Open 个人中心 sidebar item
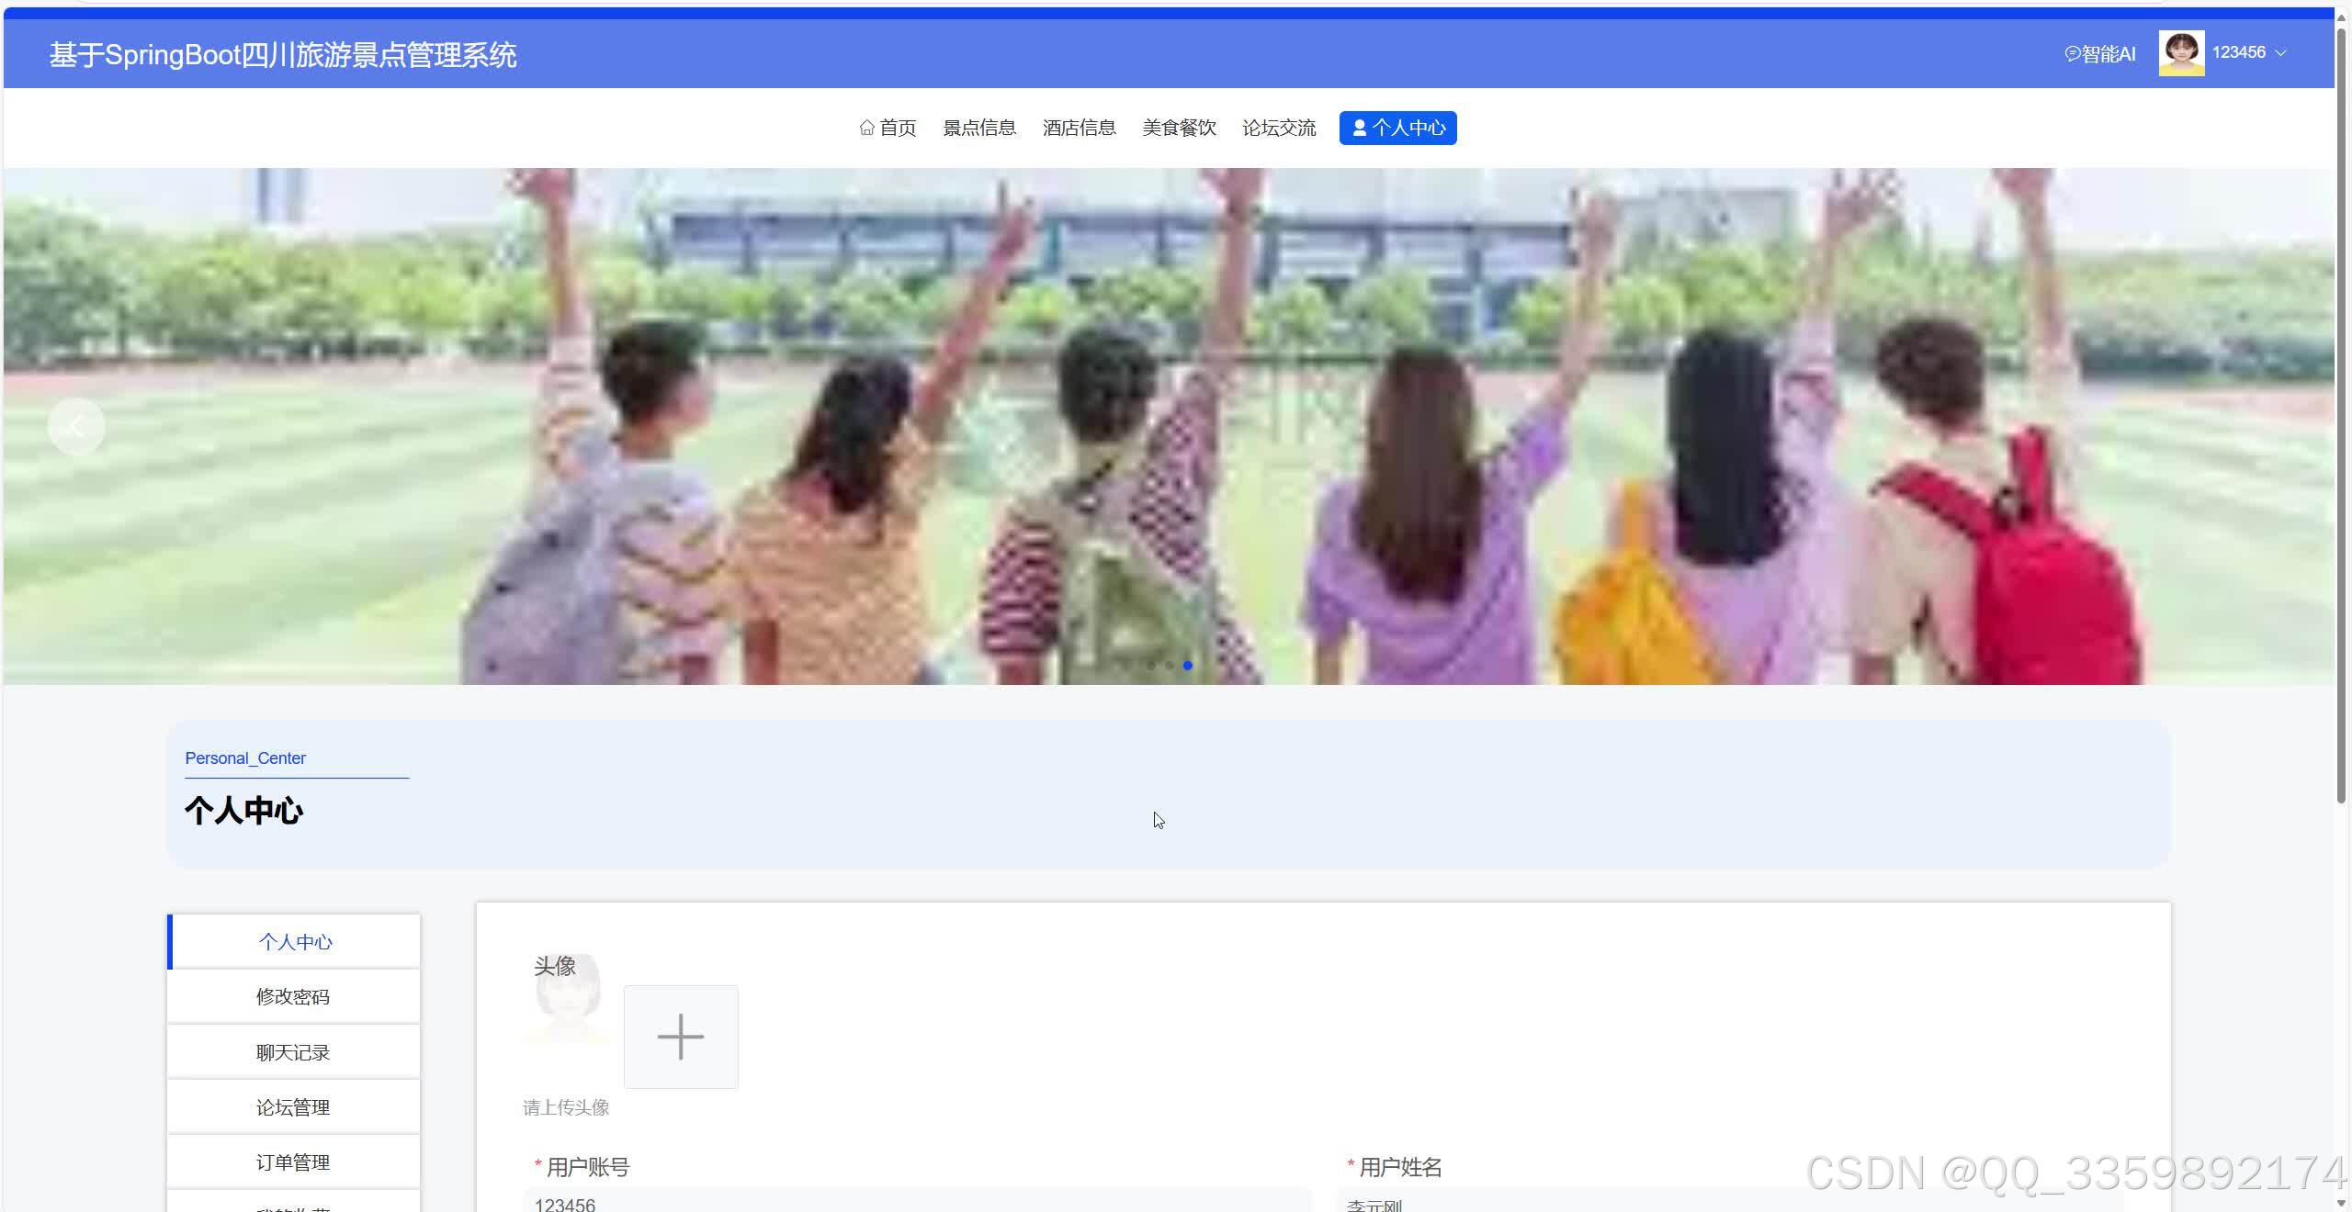 click(x=294, y=941)
